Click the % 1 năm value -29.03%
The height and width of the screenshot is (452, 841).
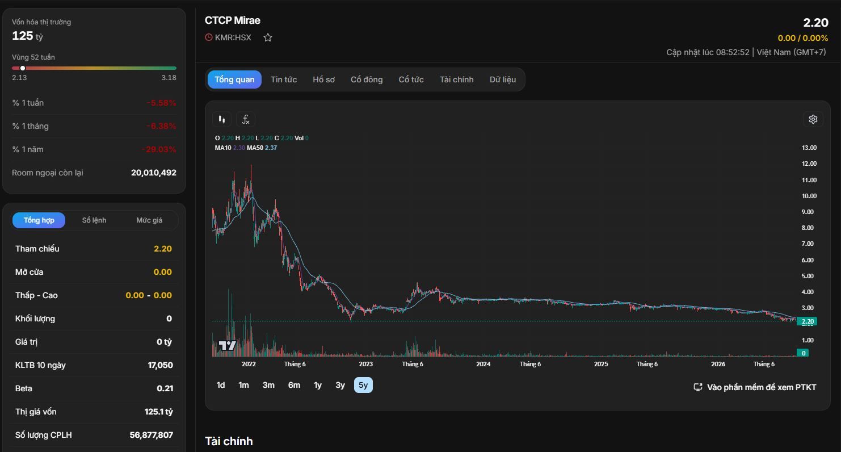pos(159,149)
